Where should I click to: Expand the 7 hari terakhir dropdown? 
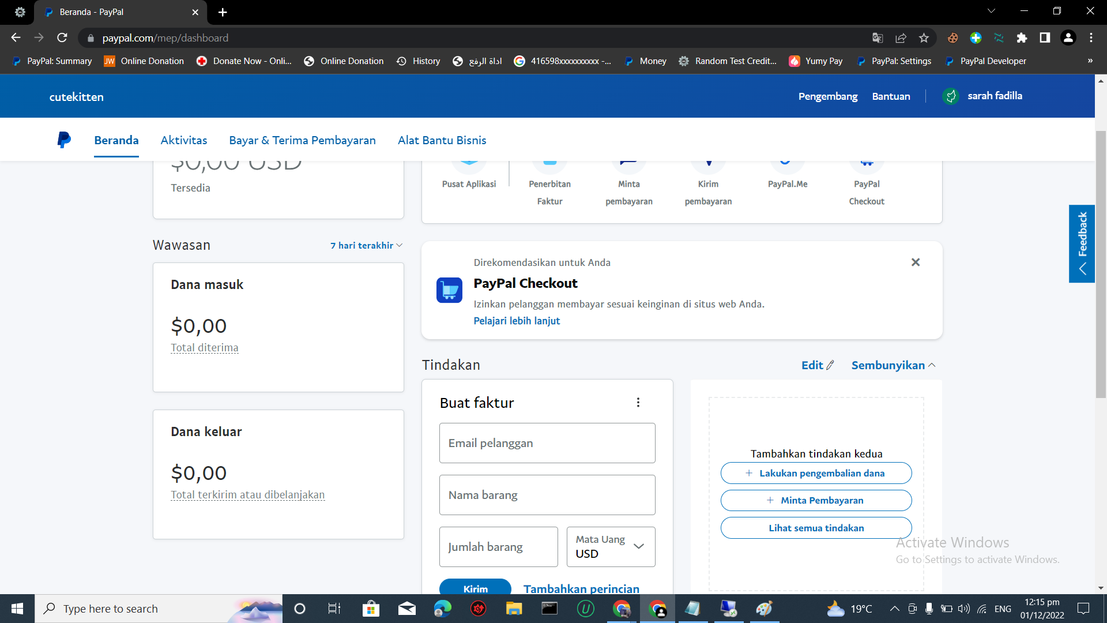366,246
